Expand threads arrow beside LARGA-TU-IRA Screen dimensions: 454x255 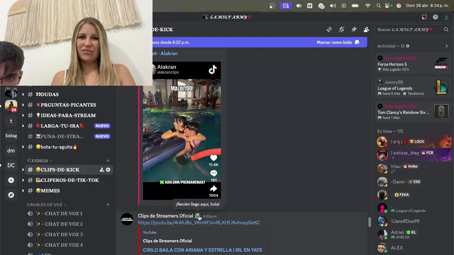pyautogui.click(x=23, y=126)
